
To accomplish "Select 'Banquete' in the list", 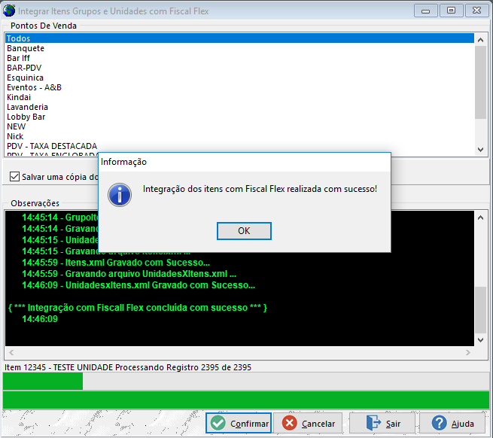I will coord(239,48).
